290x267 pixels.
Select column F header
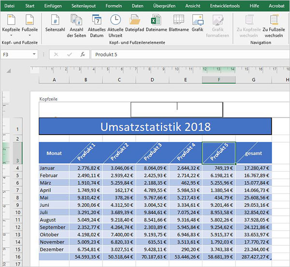click(x=219, y=80)
